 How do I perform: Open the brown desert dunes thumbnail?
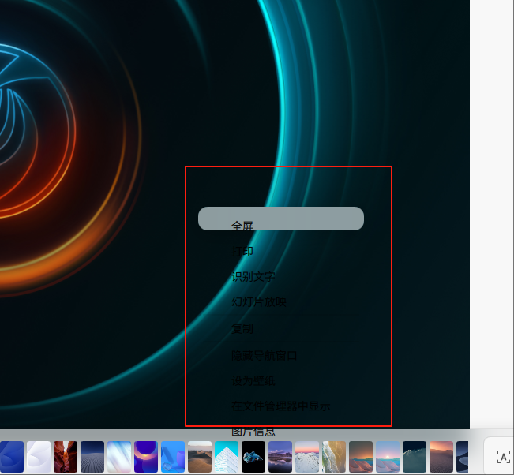200,457
